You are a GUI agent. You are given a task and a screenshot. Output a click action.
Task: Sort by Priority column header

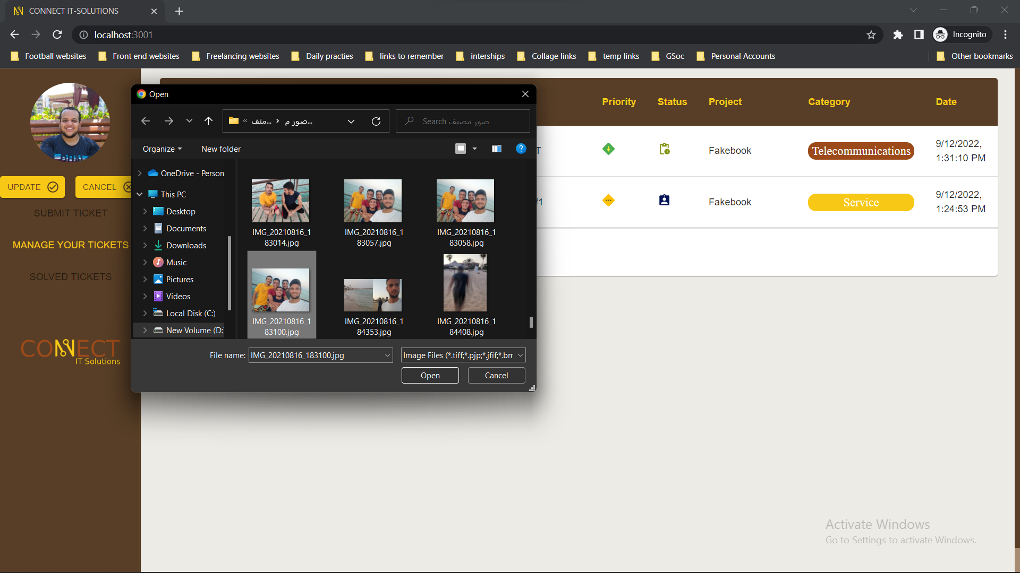[619, 102]
